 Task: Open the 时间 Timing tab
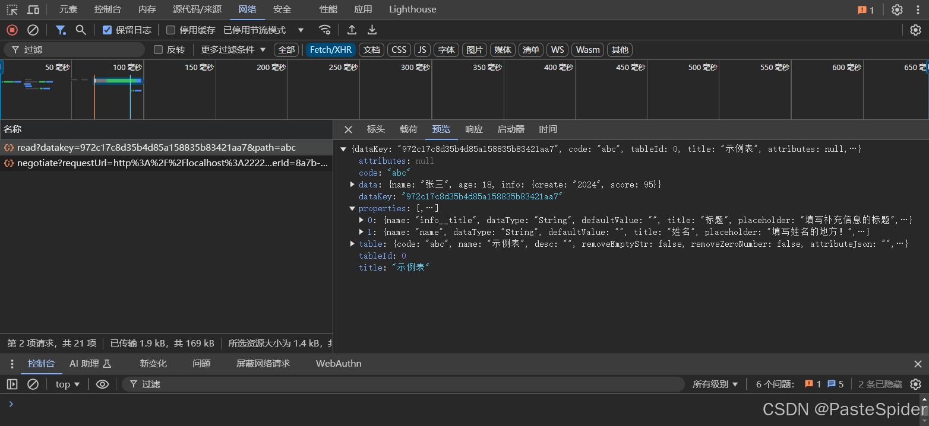click(x=548, y=129)
